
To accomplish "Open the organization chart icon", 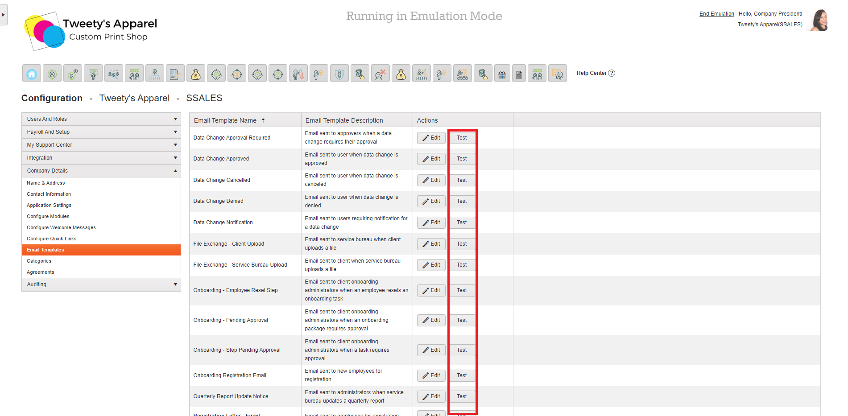I will point(155,73).
